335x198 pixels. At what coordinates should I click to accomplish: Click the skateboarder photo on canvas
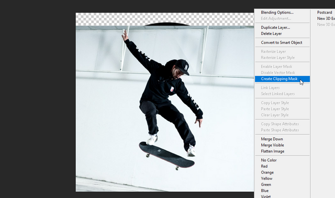pos(165,109)
